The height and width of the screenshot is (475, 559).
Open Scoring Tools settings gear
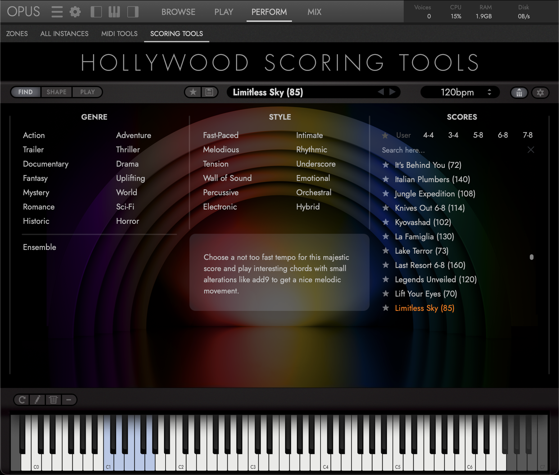coord(540,92)
